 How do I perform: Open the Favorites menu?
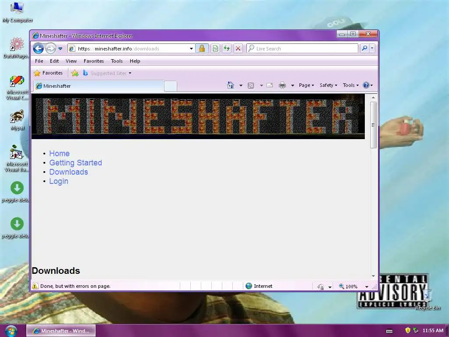[94, 61]
